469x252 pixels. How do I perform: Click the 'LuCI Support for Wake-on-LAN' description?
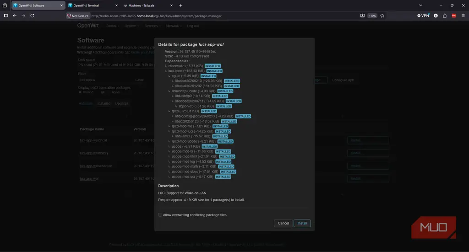[x=182, y=193]
